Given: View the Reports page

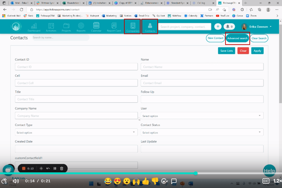Looking at the screenshot, I should tap(81, 26).
